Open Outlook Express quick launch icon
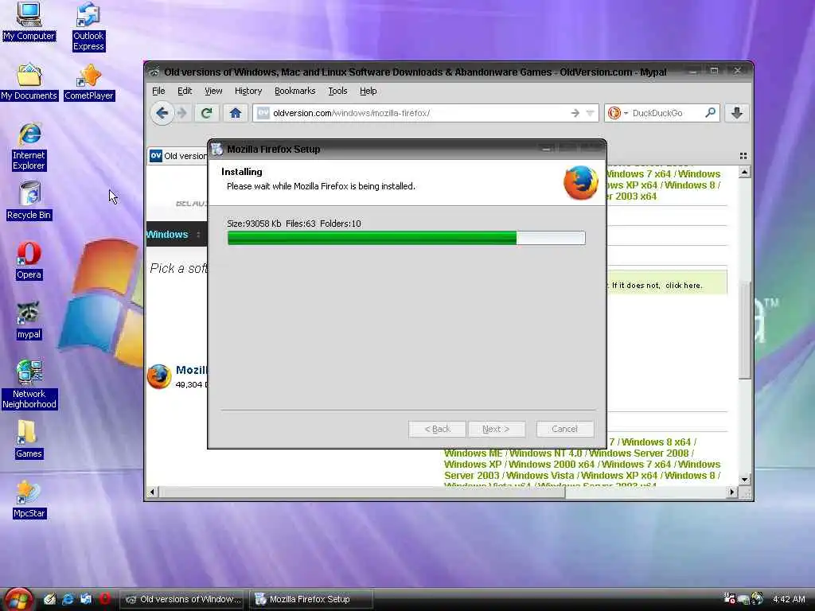The height and width of the screenshot is (611, 815). (86, 599)
